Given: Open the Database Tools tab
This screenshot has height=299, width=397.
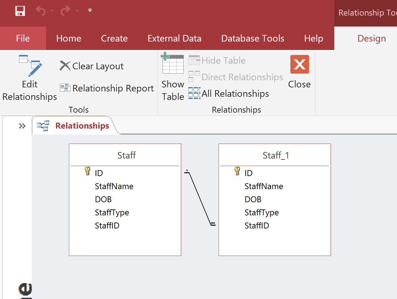Looking at the screenshot, I should click(253, 38).
